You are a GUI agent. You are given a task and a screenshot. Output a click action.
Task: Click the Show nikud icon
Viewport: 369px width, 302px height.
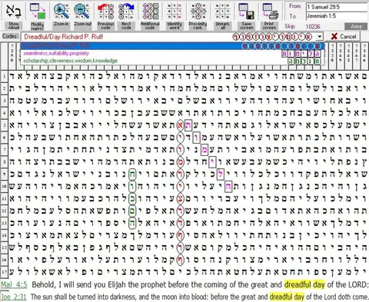click(14, 11)
